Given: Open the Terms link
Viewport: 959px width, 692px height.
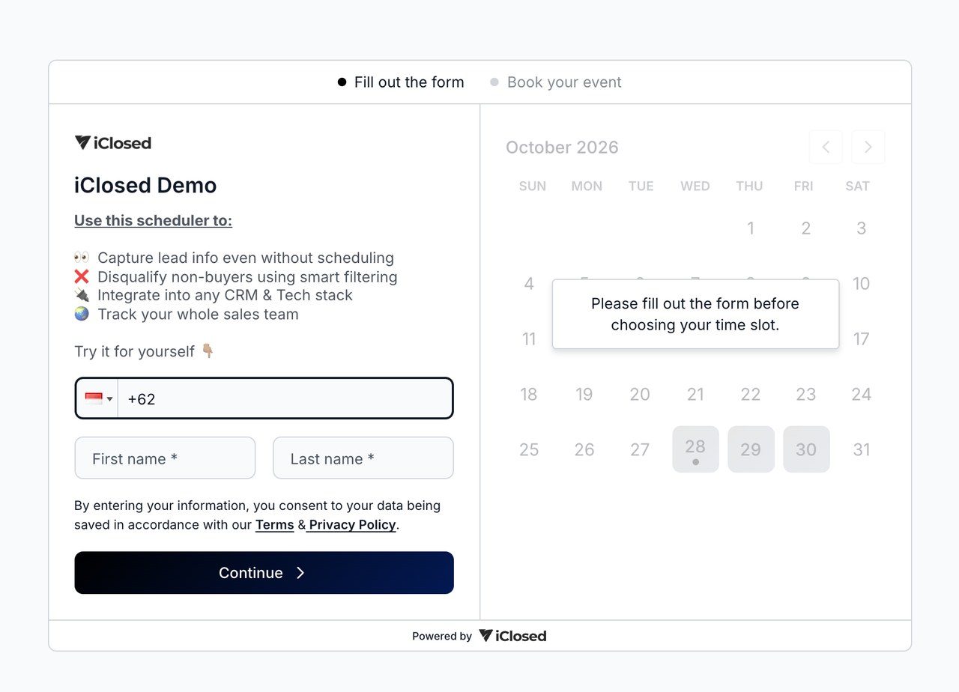Looking at the screenshot, I should (274, 525).
